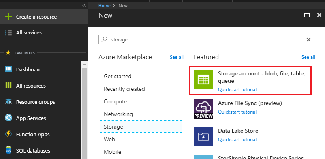Viewport: 325px width, 159px height.
Task: Open the App Services globe icon
Action: tap(9, 118)
